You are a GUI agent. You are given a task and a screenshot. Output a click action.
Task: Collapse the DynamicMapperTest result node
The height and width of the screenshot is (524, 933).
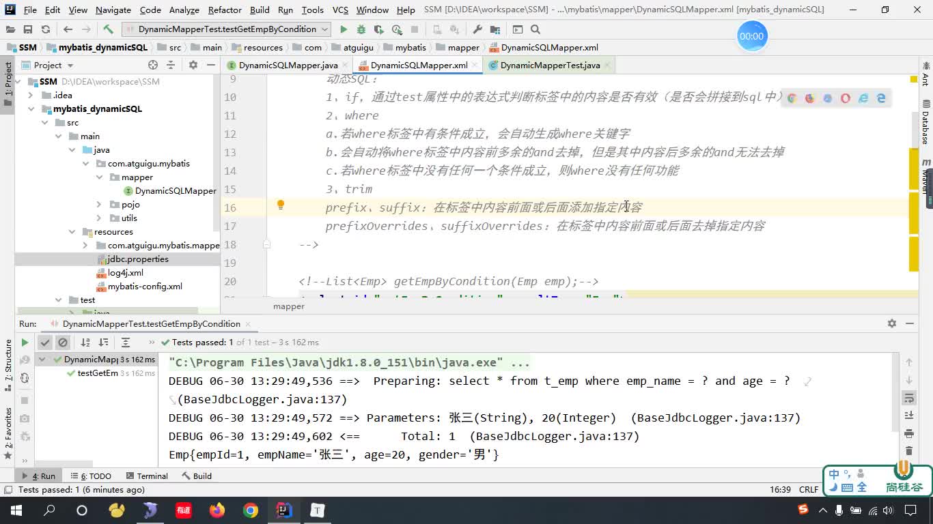click(42, 360)
